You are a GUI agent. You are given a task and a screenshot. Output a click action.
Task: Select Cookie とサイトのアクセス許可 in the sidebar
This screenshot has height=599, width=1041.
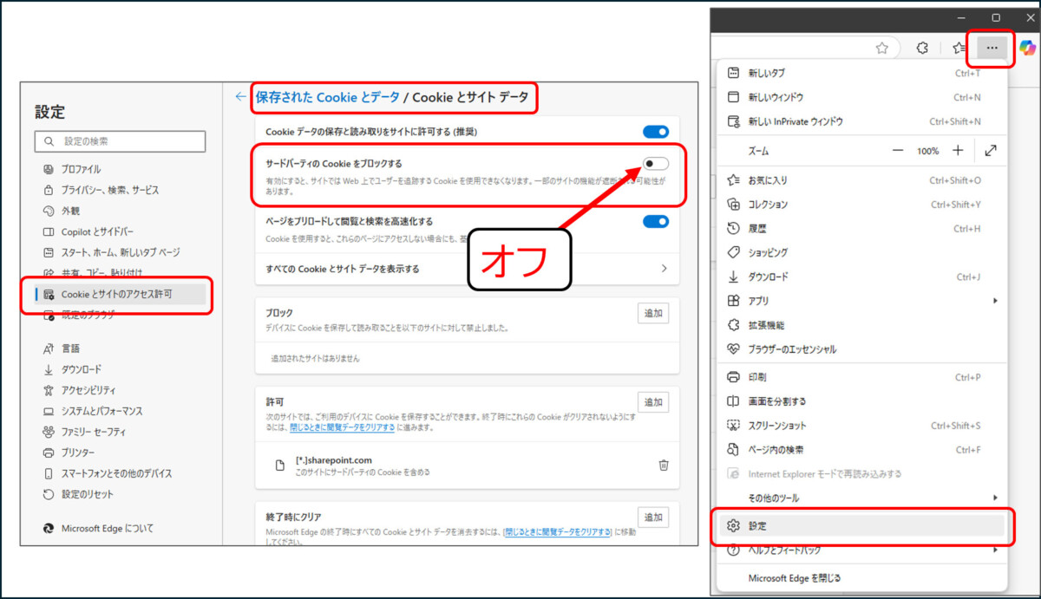tap(120, 295)
